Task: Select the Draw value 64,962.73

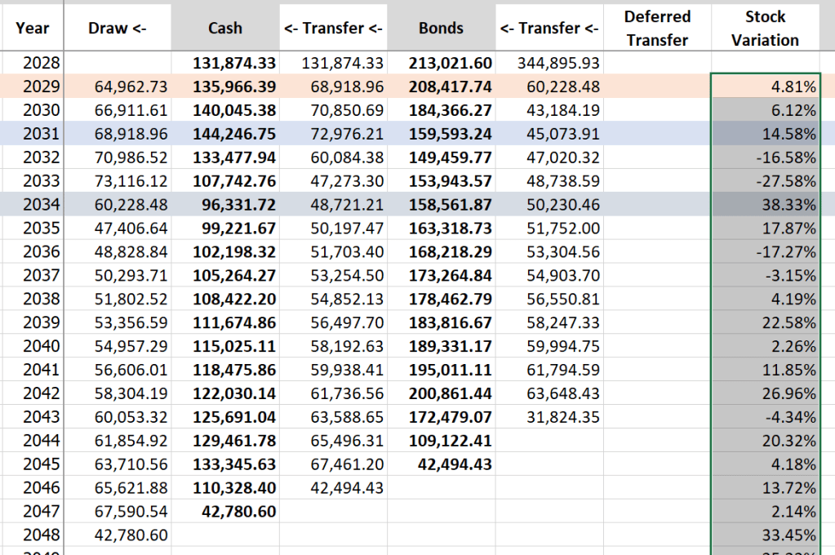Action: point(118,87)
